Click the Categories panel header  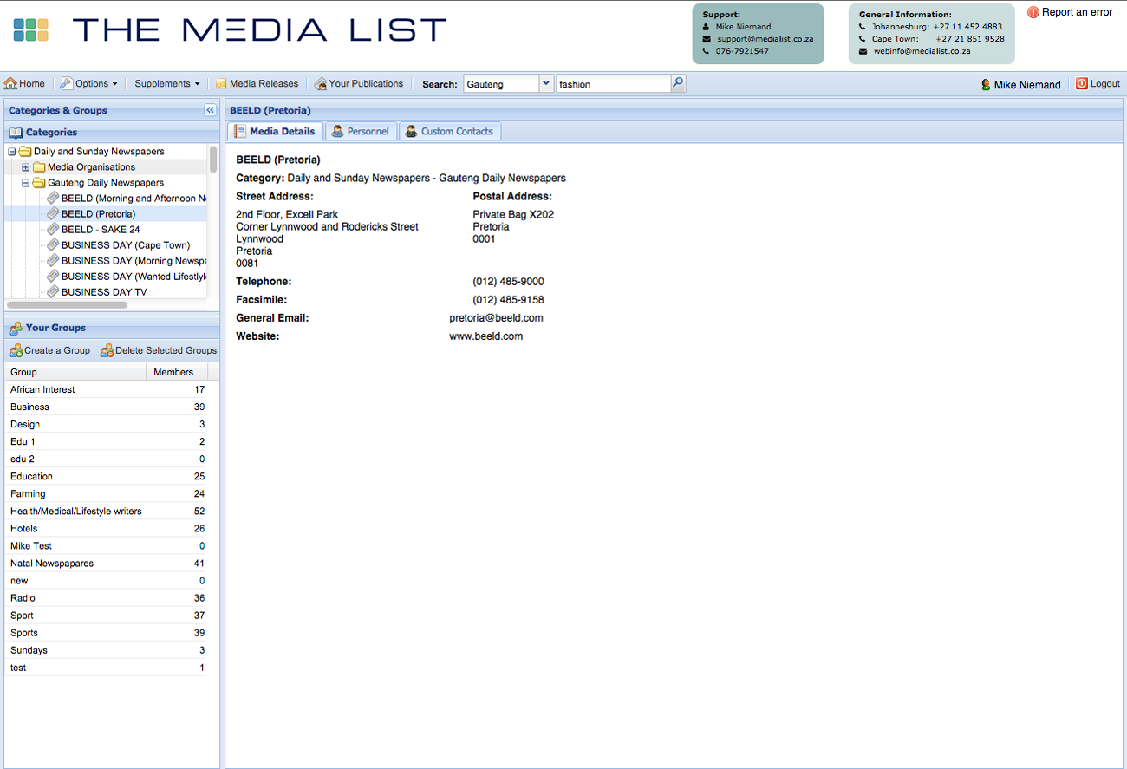tap(112, 133)
